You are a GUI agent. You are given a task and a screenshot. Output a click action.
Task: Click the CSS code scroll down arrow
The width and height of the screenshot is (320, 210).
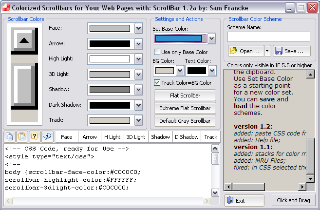[215, 192]
